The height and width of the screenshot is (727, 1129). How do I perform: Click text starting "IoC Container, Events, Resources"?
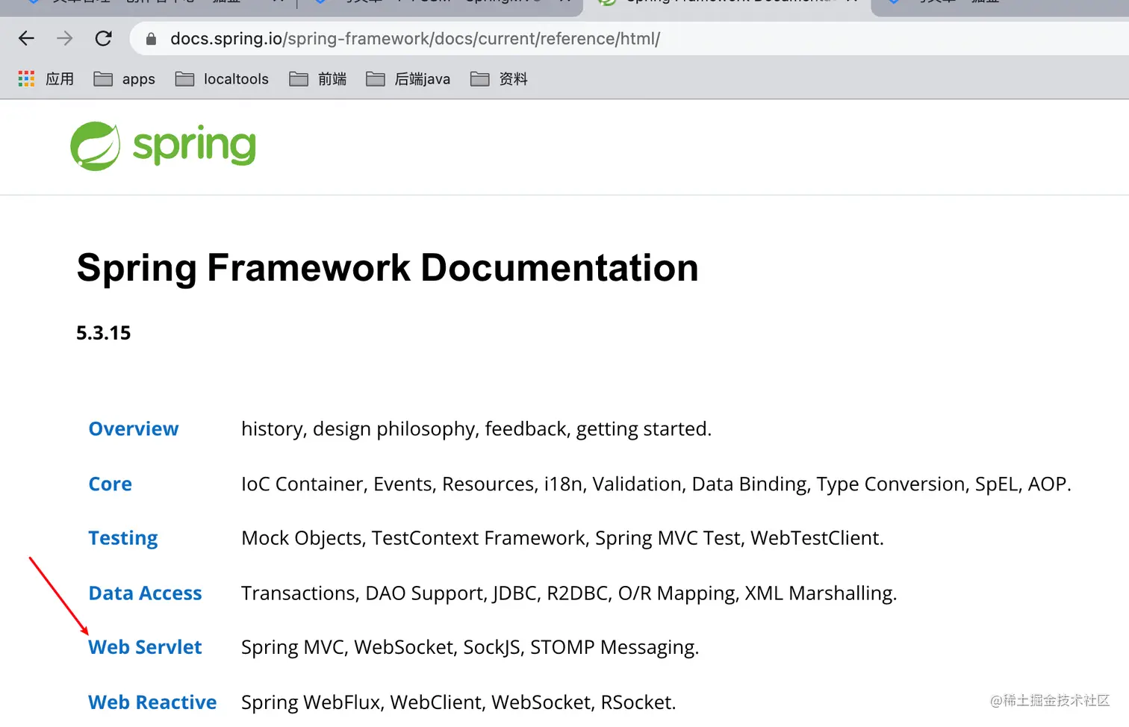tap(656, 484)
